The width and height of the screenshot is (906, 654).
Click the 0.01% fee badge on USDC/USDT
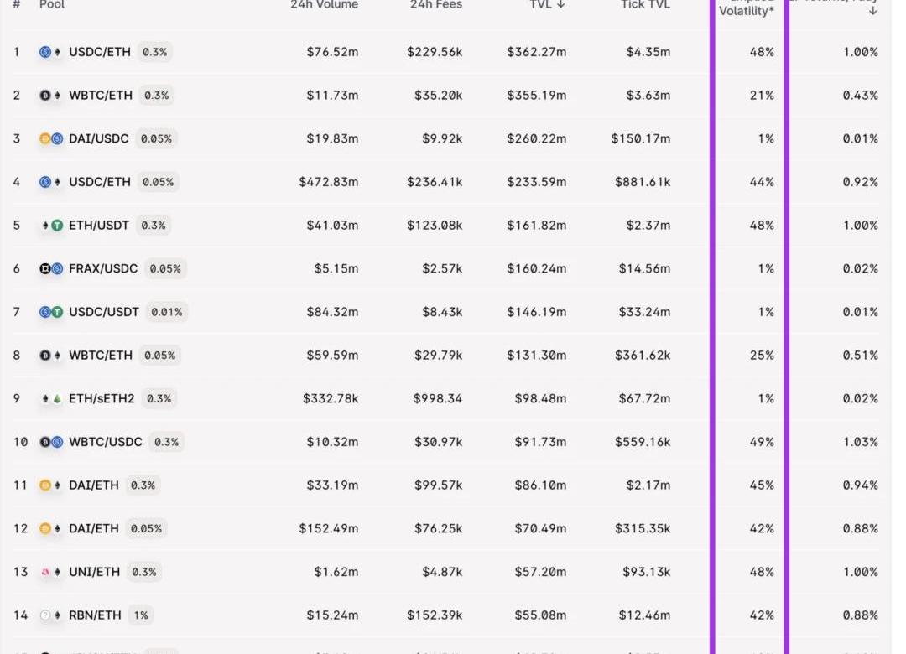pos(166,312)
